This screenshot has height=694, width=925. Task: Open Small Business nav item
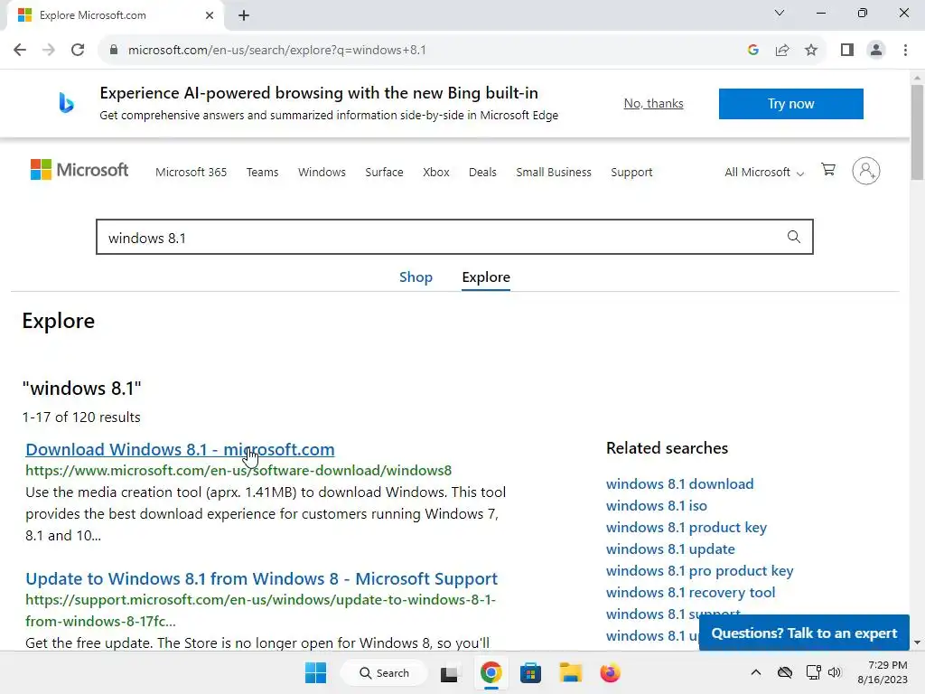click(554, 173)
